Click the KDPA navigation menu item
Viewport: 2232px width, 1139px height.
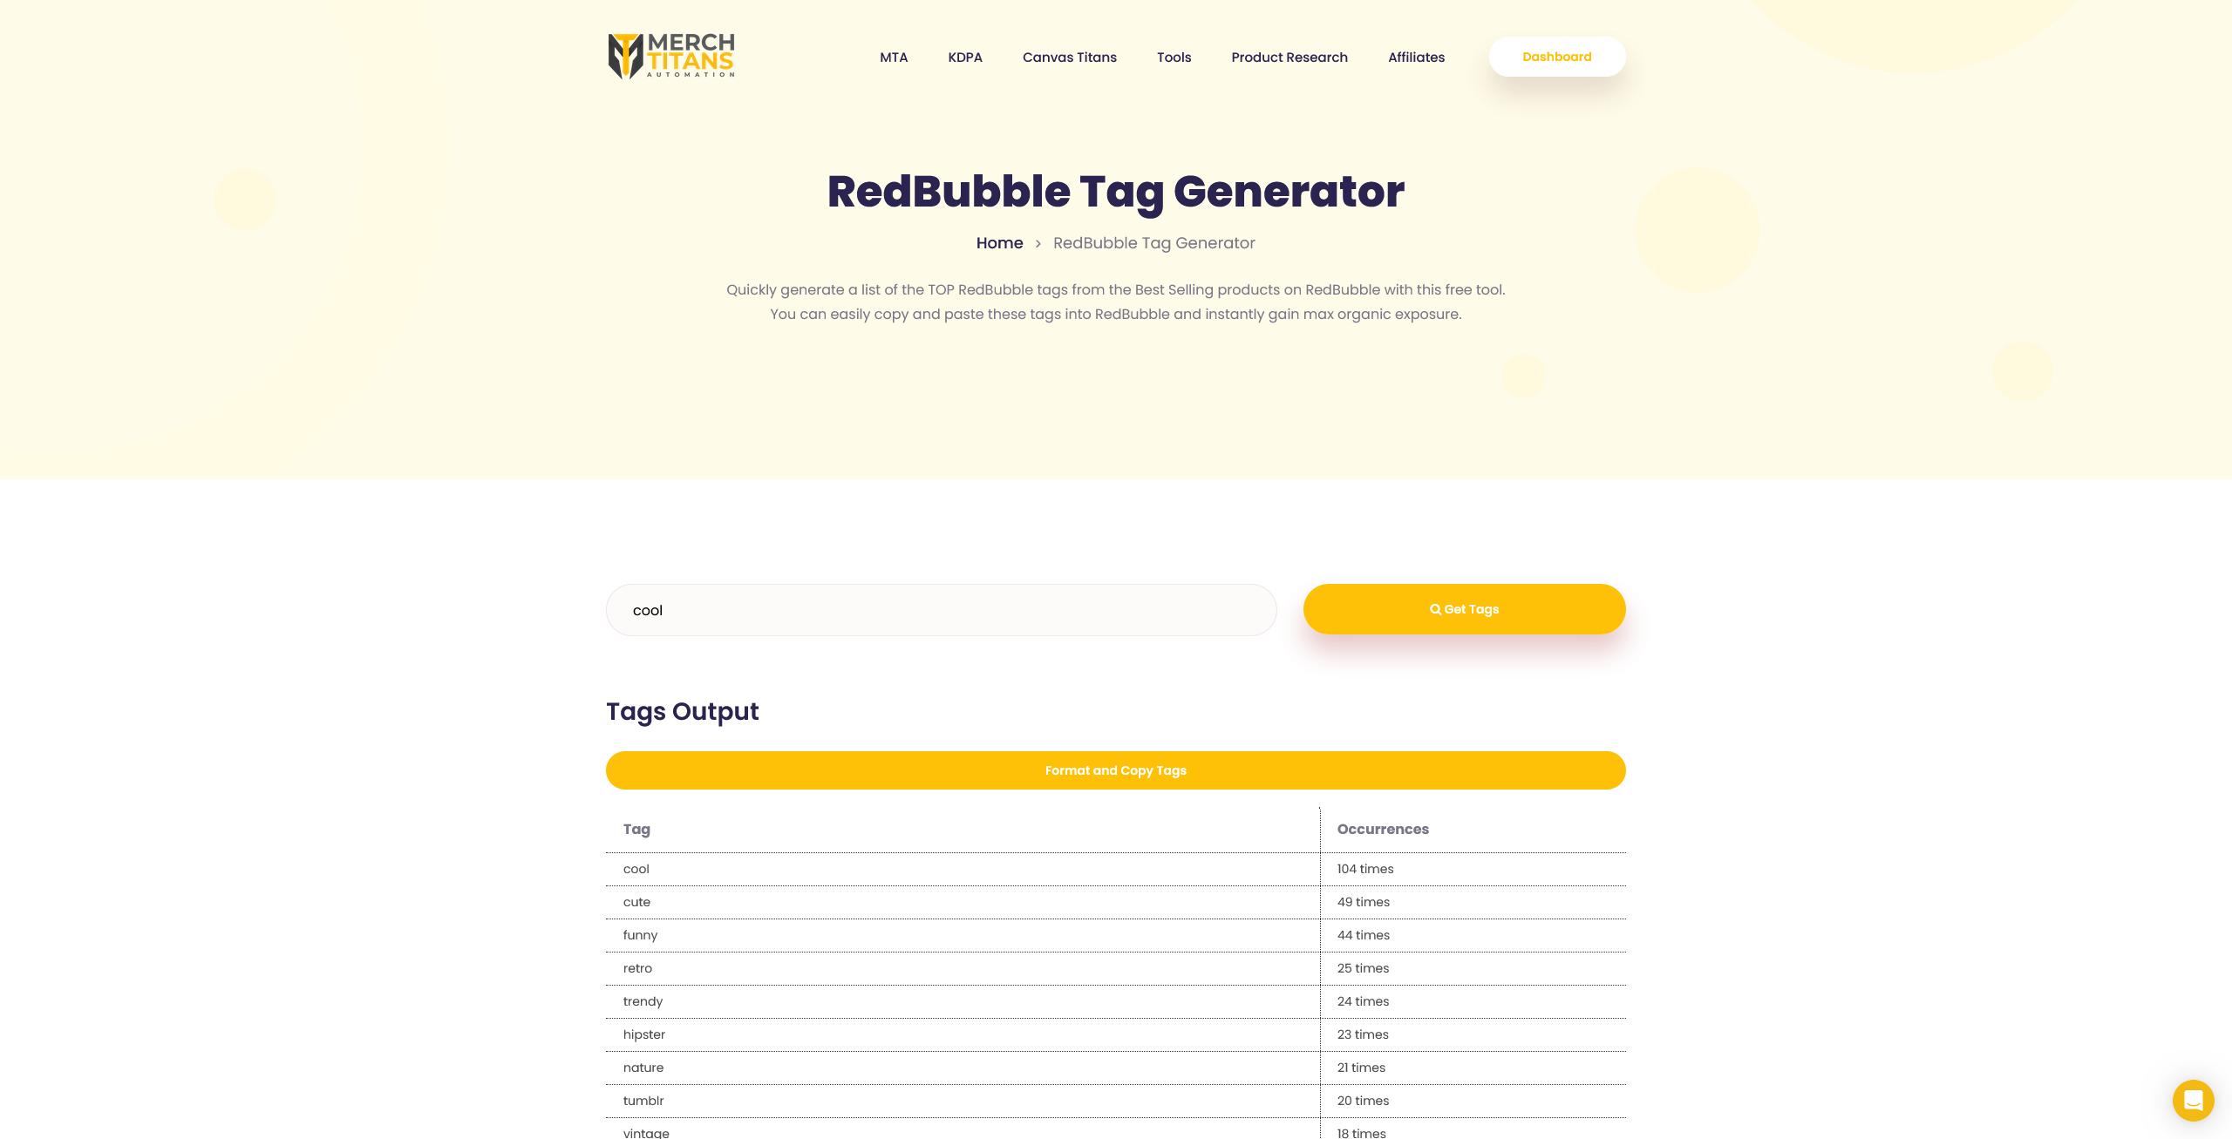point(966,57)
